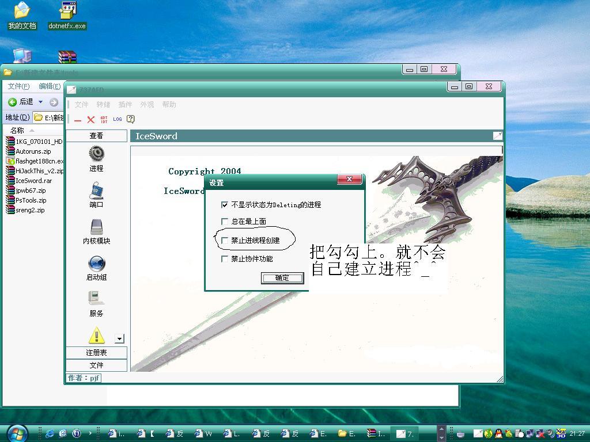Click the 确定 button in settings dialog
The width and height of the screenshot is (590, 442).
tap(282, 278)
